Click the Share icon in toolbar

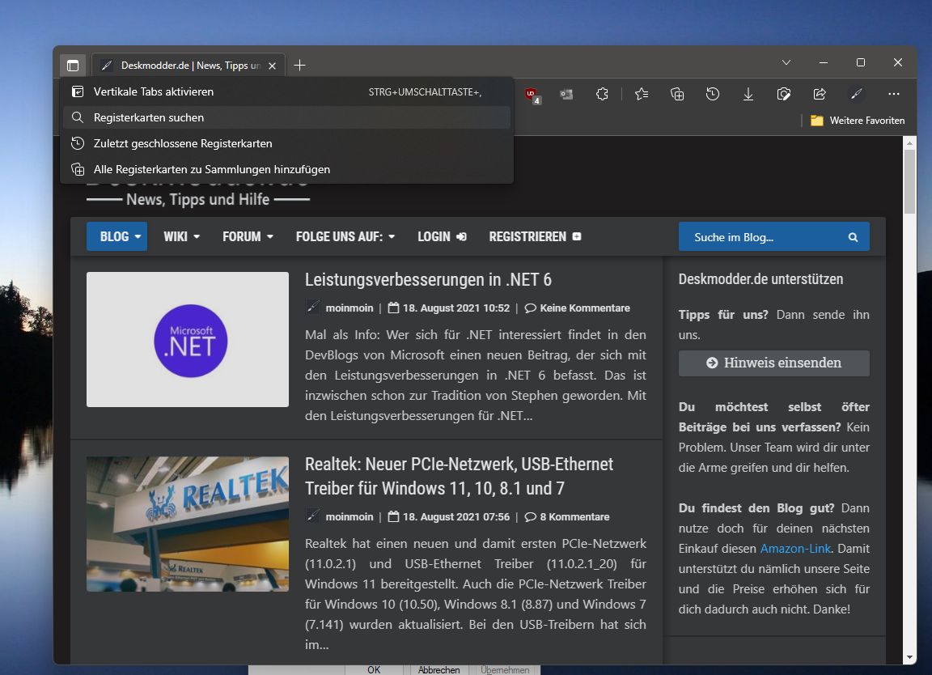coord(820,94)
